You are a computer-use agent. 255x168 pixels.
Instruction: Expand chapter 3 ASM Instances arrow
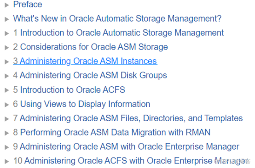point(6,62)
